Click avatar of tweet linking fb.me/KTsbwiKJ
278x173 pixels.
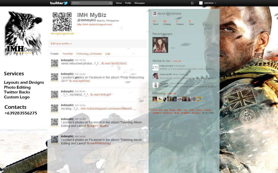55,122
